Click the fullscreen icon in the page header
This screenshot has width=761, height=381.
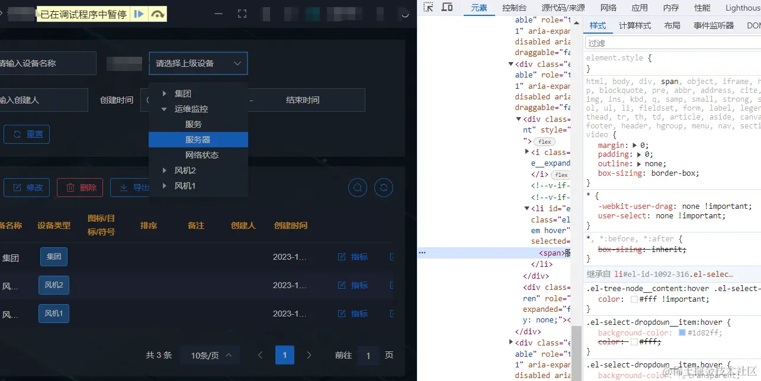pyautogui.click(x=242, y=13)
